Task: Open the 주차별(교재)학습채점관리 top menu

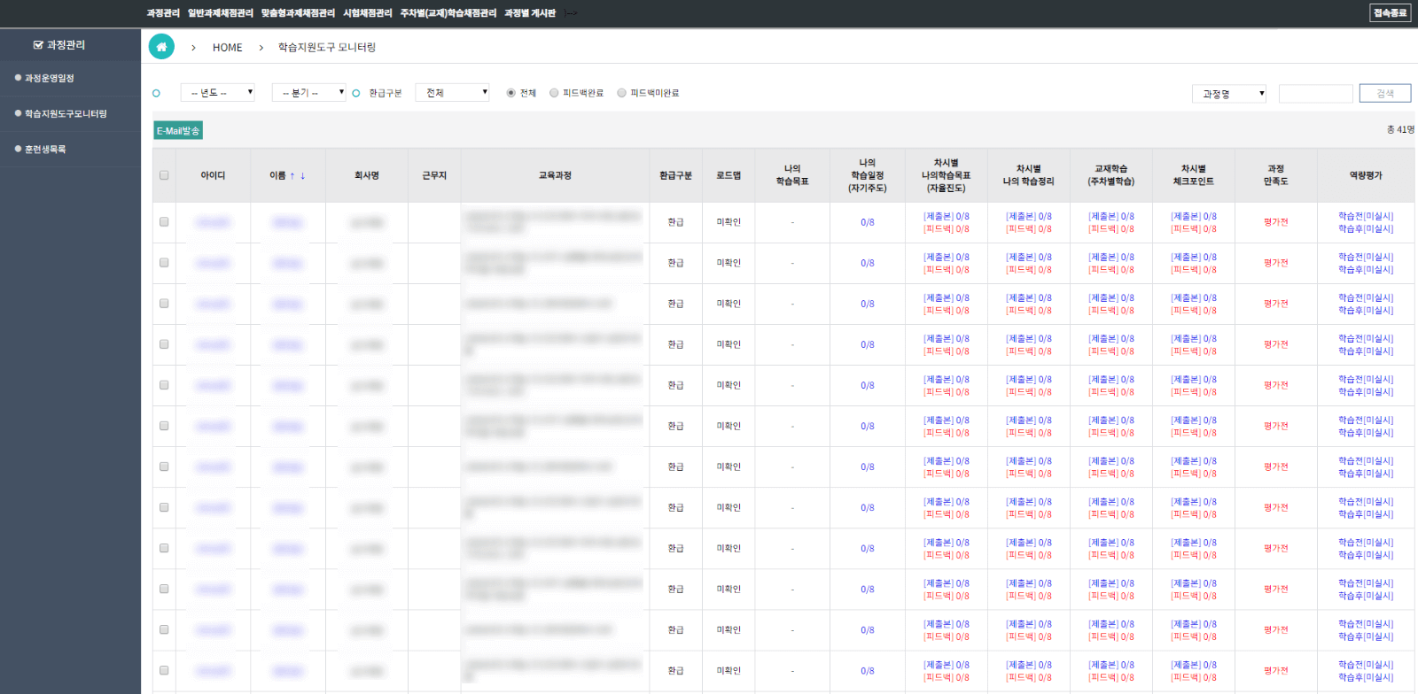Action: [x=448, y=13]
